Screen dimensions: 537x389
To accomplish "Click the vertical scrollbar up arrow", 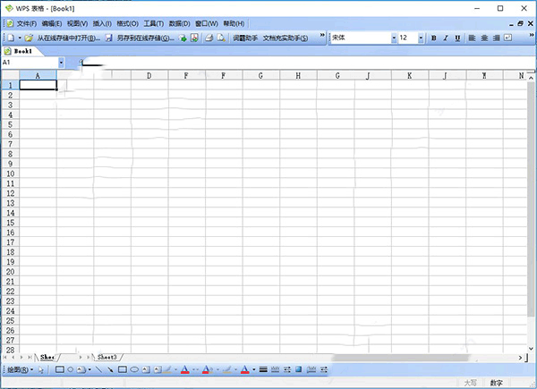I will (x=531, y=78).
